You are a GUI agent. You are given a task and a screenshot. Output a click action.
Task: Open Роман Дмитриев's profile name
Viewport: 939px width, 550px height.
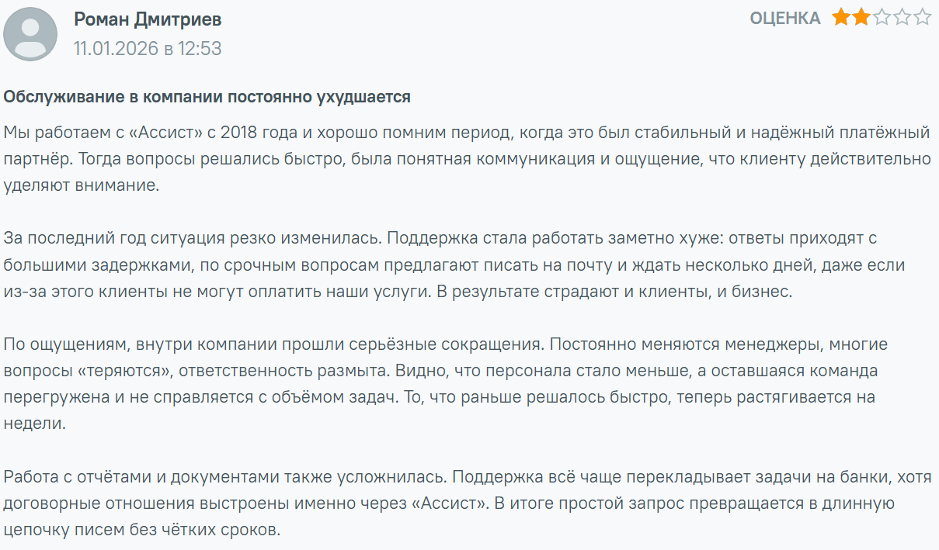coord(148,19)
